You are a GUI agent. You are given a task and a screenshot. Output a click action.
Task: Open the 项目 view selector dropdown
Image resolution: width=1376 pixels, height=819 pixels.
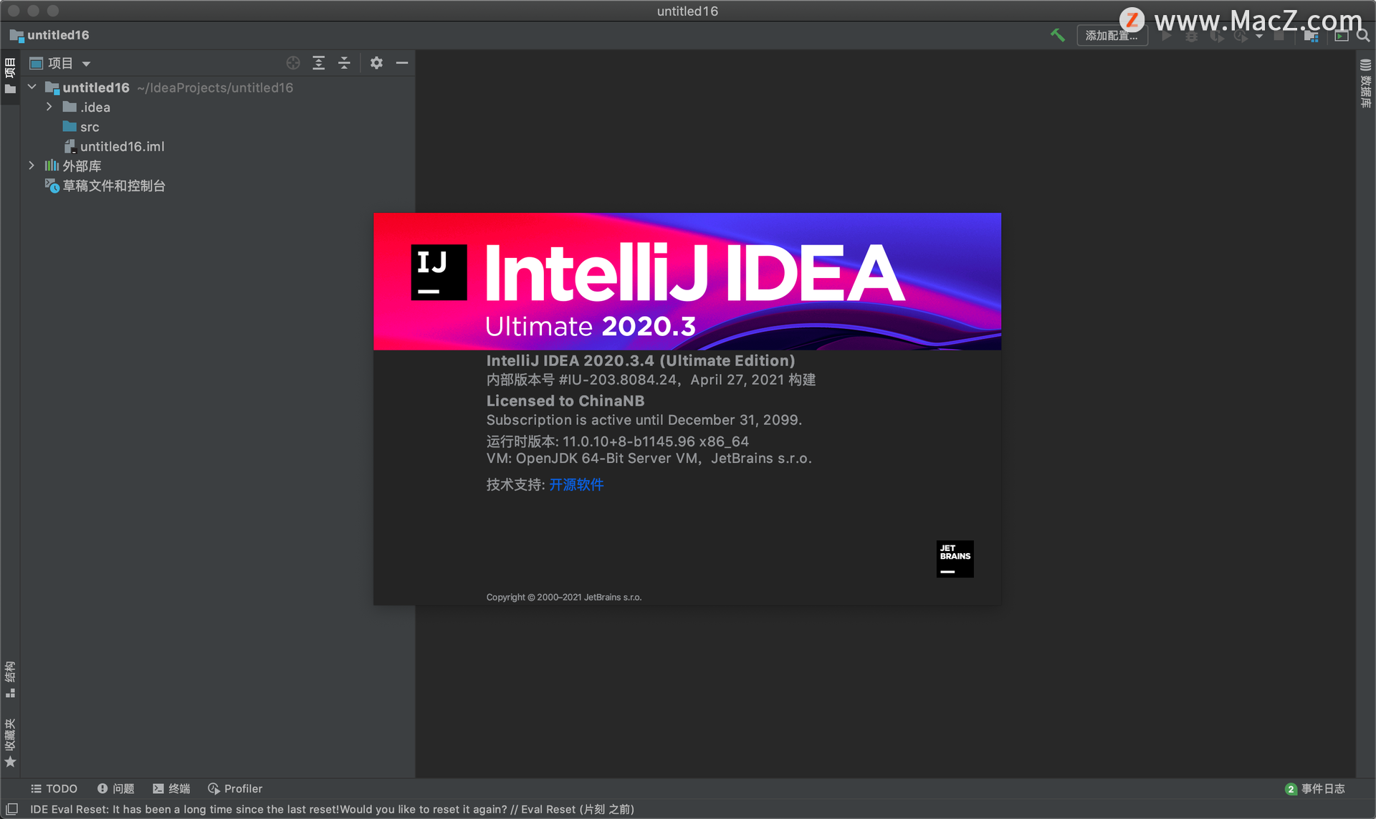tap(60, 63)
